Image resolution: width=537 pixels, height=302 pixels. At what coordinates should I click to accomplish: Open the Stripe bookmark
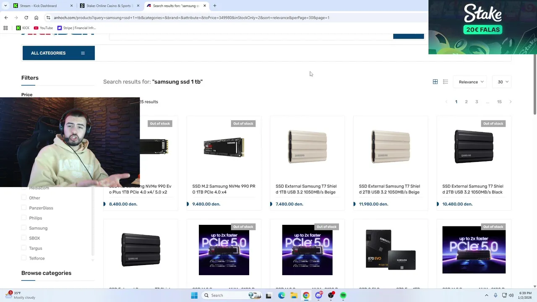tap(76, 28)
